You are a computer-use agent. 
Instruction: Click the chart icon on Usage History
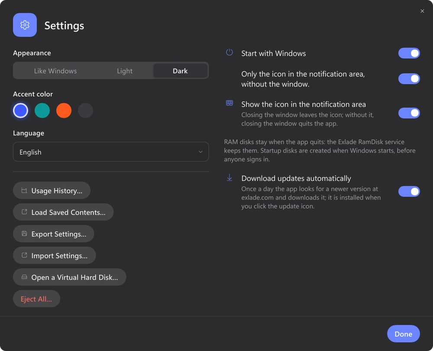(x=24, y=190)
